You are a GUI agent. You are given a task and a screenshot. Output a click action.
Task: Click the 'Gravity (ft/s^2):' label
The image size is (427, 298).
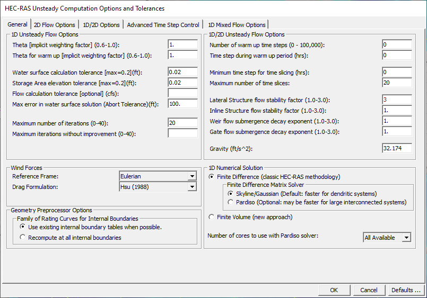click(231, 149)
